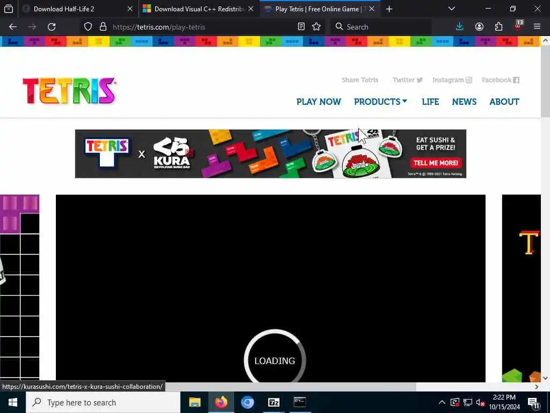
Task: Click the vertical page scrollbar thumb
Action: point(545,81)
